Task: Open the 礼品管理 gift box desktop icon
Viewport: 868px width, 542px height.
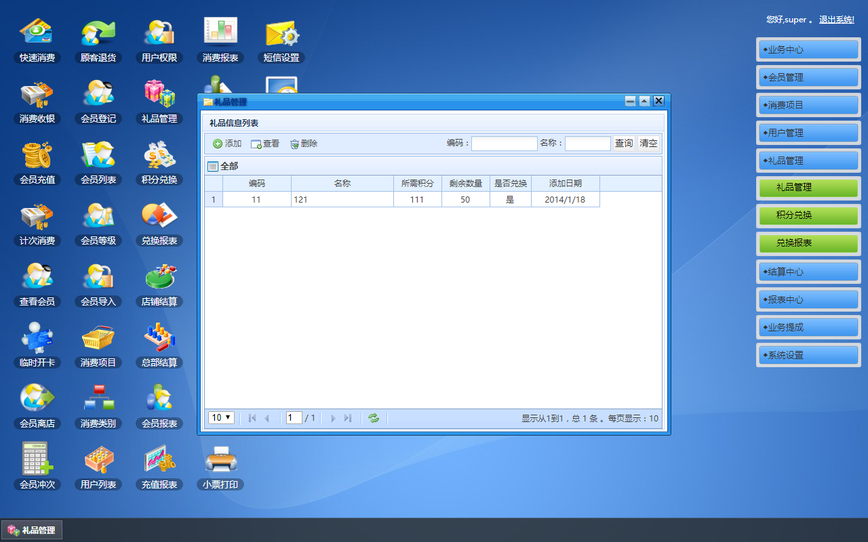Action: point(159,102)
